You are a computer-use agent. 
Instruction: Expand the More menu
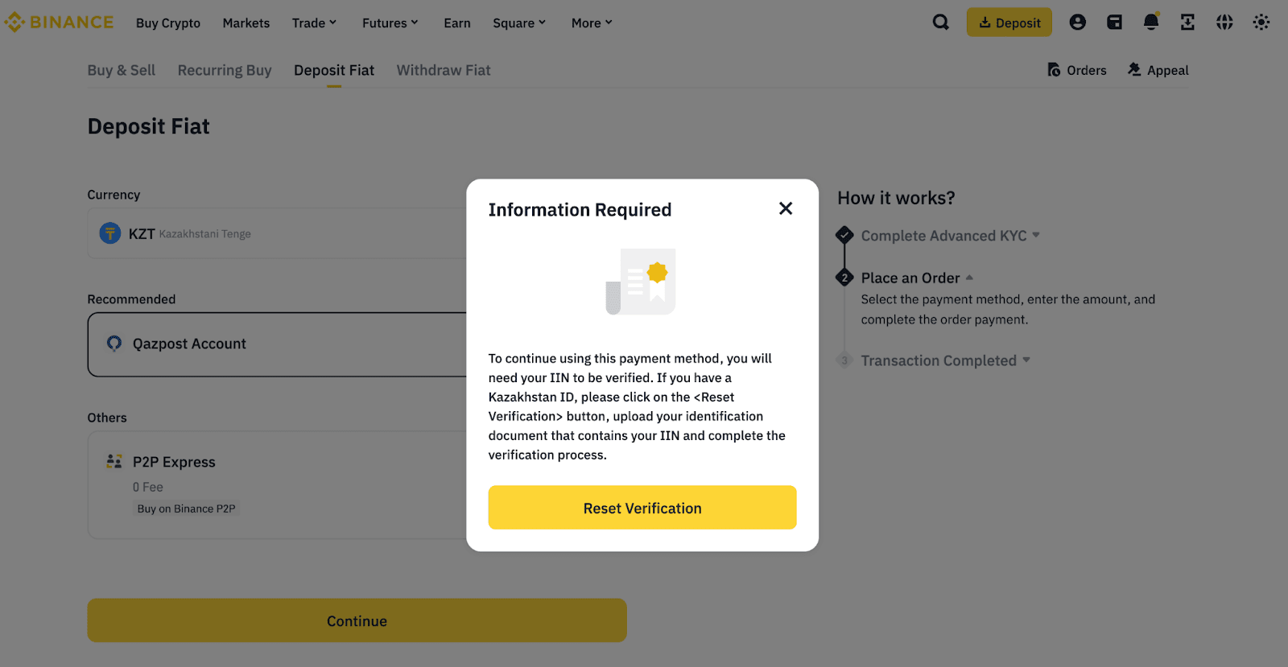tap(592, 23)
